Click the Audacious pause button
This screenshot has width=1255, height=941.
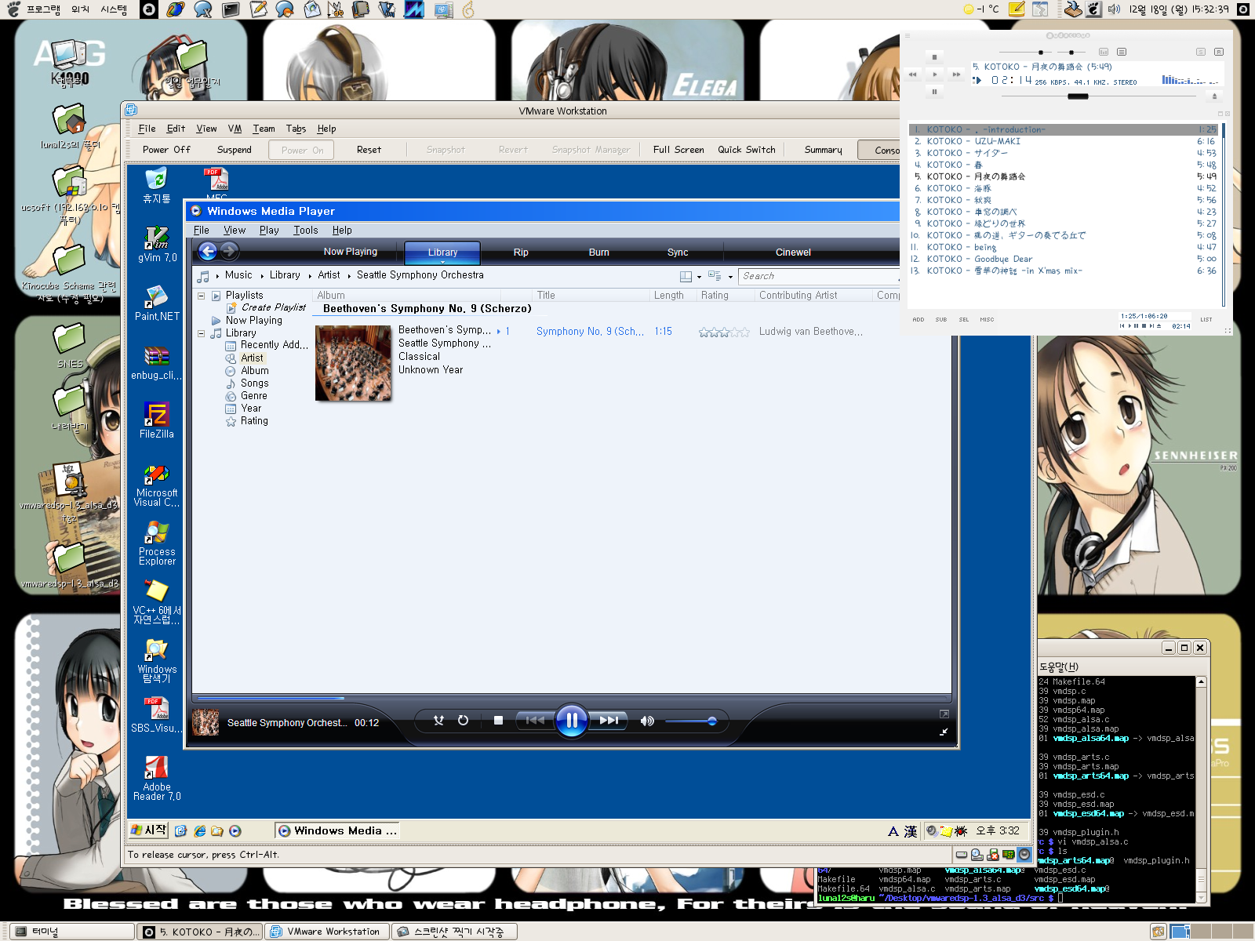click(934, 92)
